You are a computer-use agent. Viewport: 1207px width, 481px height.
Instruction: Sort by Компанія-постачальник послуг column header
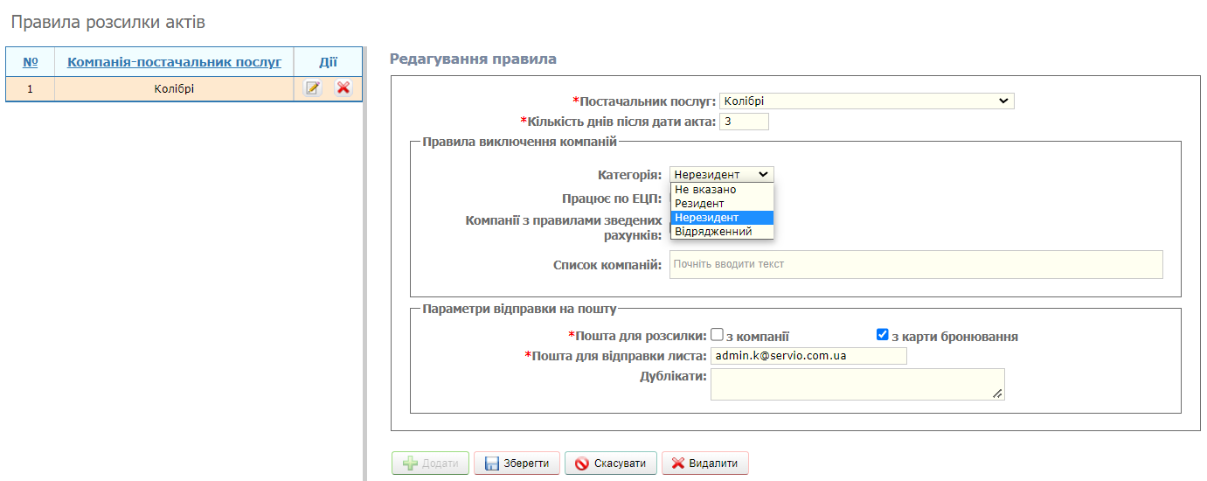[174, 62]
